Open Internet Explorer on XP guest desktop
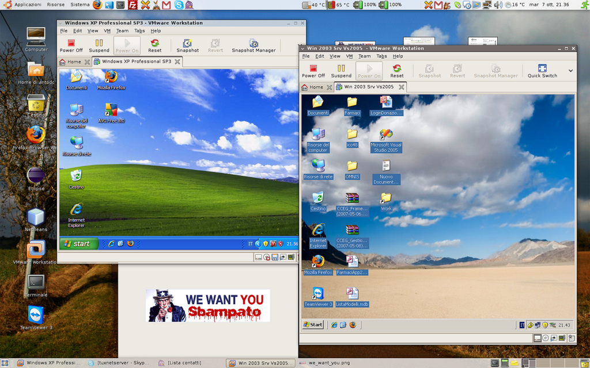Image resolution: width=590 pixels, height=368 pixels. tap(77, 215)
